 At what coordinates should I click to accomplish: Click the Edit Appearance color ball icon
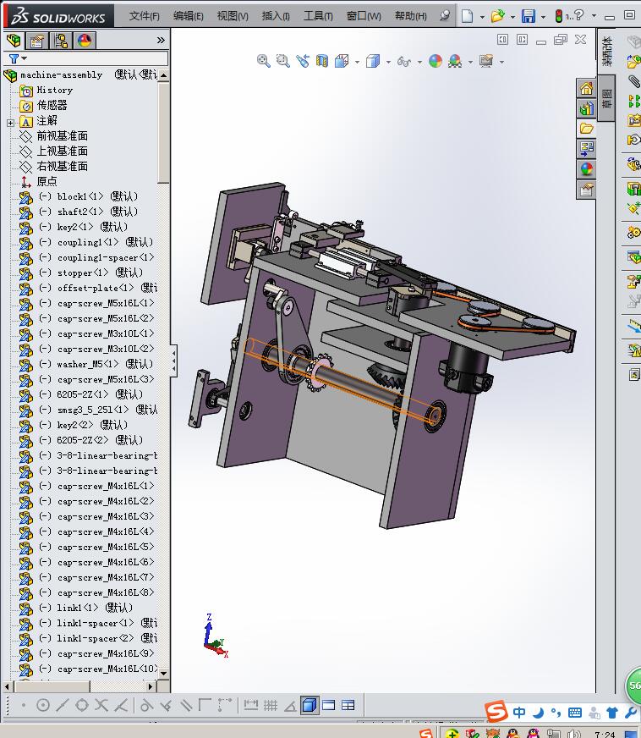436,61
